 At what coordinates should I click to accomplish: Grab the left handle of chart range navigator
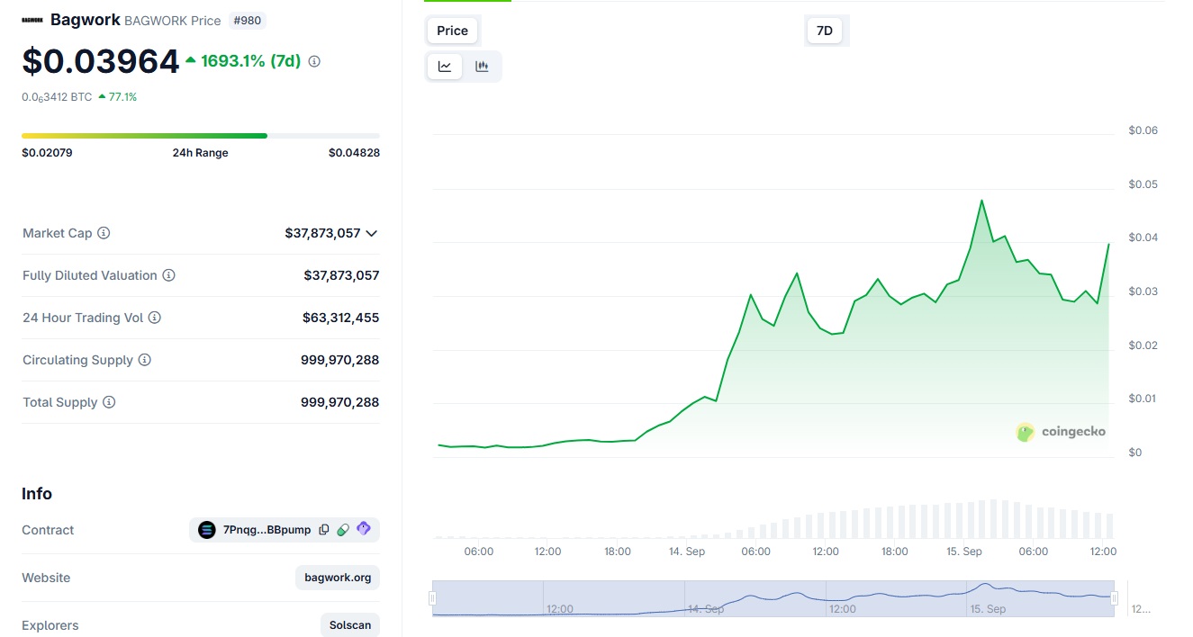433,598
